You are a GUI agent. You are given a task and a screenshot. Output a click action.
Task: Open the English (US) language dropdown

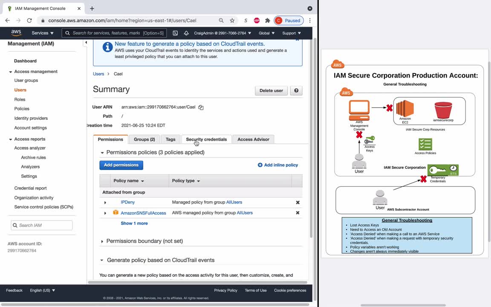pyautogui.click(x=43, y=290)
